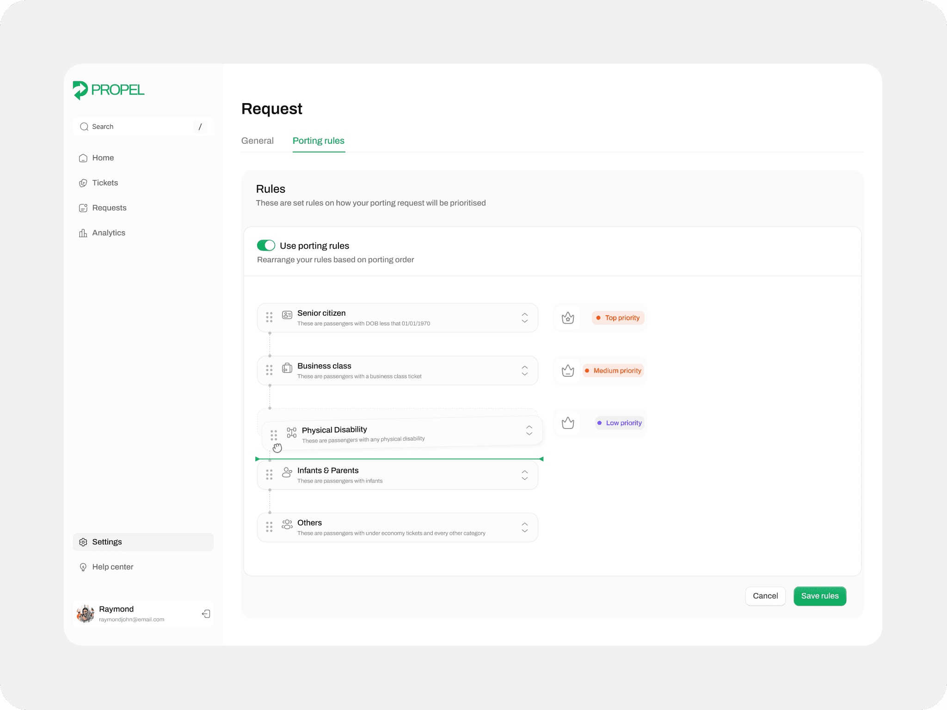
Task: Click the Others rule drag handle
Action: 269,527
